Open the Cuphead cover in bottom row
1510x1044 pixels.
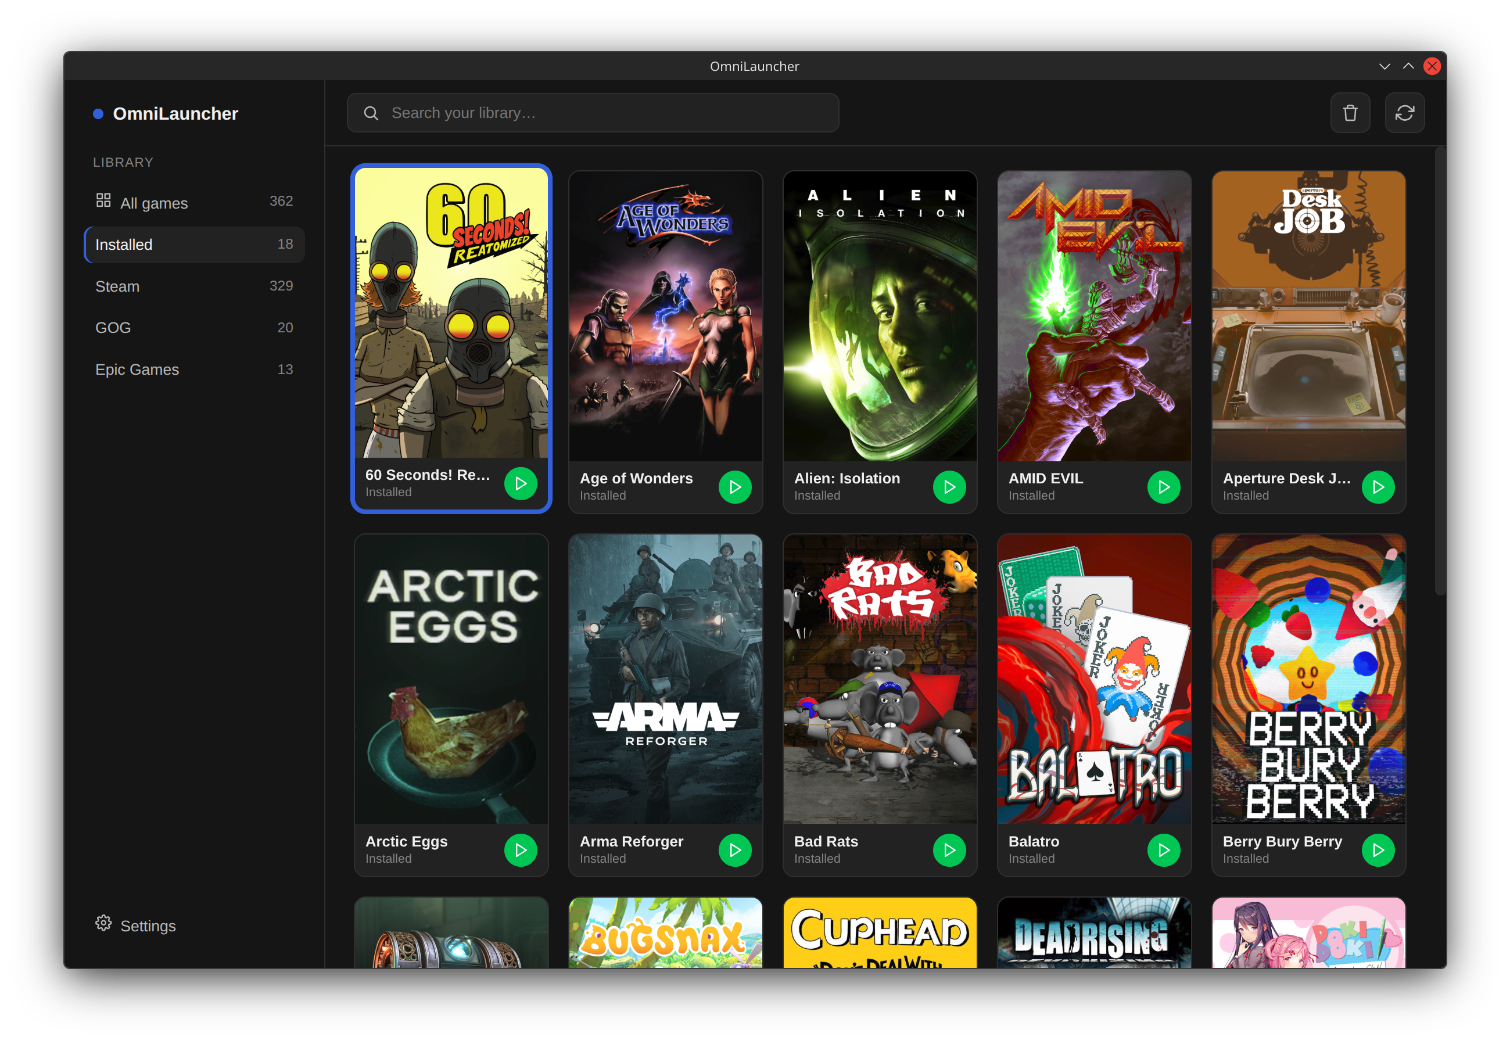[x=880, y=934]
